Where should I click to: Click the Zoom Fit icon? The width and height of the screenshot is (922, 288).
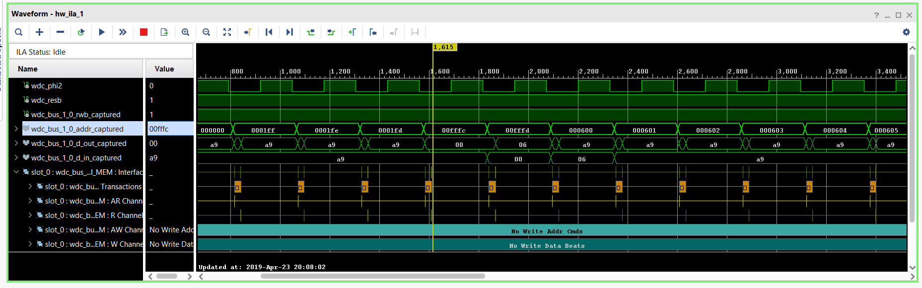(x=227, y=32)
